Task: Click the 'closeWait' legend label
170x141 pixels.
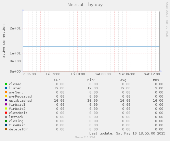Action: (18, 113)
